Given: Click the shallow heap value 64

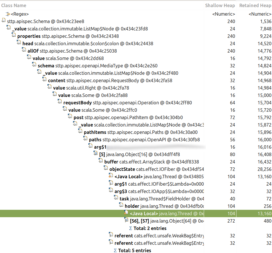Looking at the screenshot, I should pos(232,103).
